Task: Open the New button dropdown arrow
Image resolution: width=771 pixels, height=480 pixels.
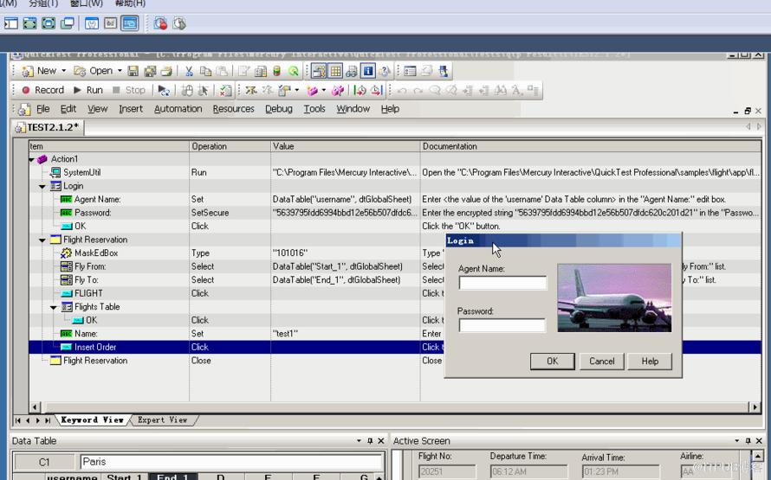Action: pos(64,71)
